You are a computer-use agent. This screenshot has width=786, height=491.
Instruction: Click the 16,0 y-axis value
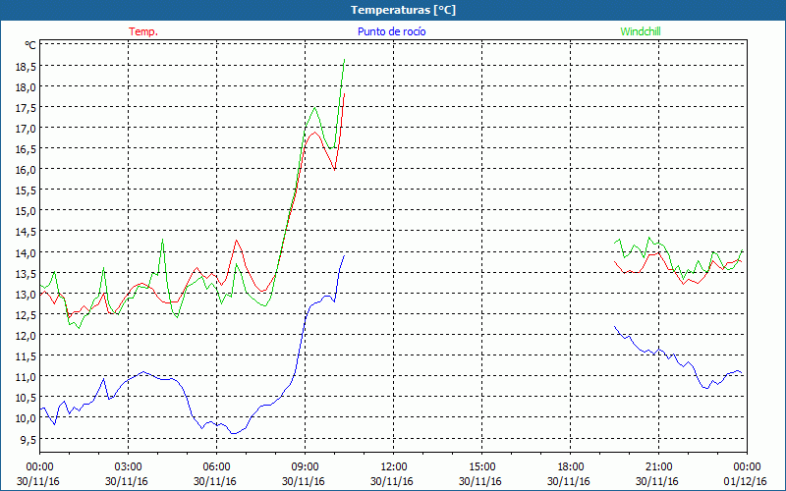tap(26, 170)
